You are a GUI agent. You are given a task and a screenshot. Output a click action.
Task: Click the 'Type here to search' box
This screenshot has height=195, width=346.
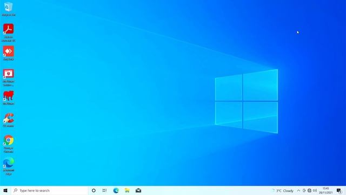click(x=49, y=190)
